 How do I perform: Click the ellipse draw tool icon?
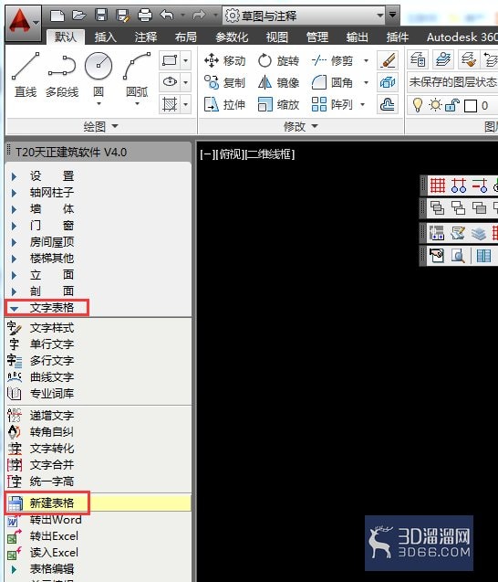click(170, 81)
